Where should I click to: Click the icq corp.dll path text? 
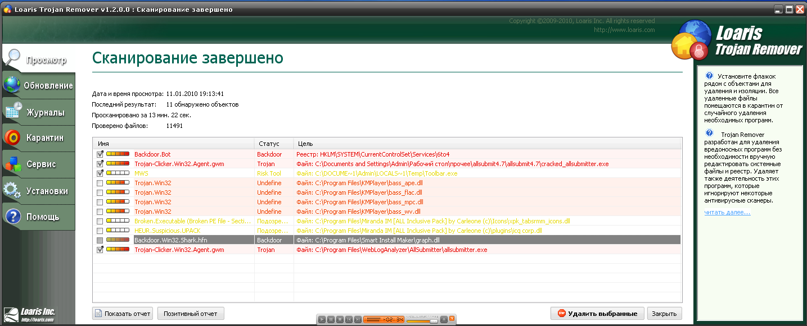(419, 231)
